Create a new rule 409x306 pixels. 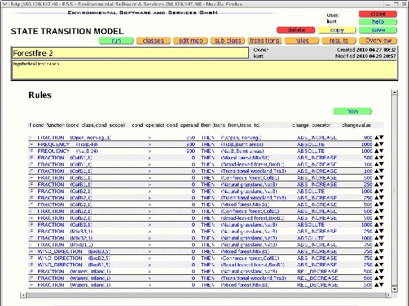pyautogui.click(x=352, y=112)
